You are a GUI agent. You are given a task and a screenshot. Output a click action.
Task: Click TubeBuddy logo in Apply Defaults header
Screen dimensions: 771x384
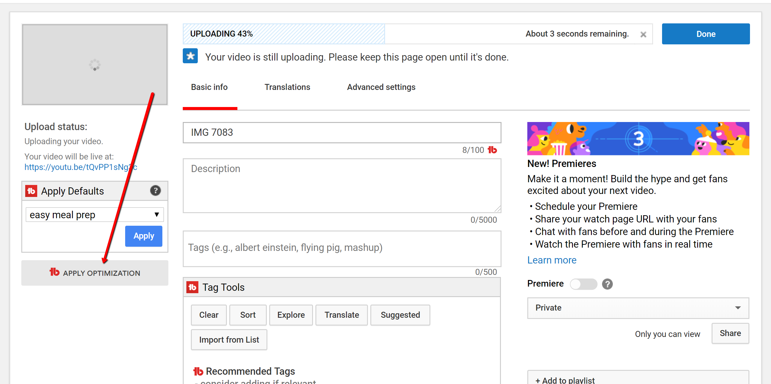[x=31, y=191]
